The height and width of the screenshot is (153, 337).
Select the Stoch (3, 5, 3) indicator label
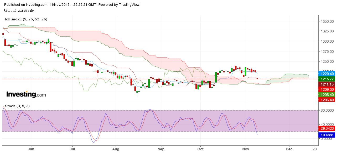[x=18, y=106]
